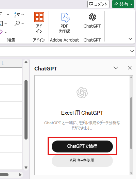Open the dropdown arrow beside the purple eraser icon
The height and width of the screenshot is (179, 136).
point(5,32)
